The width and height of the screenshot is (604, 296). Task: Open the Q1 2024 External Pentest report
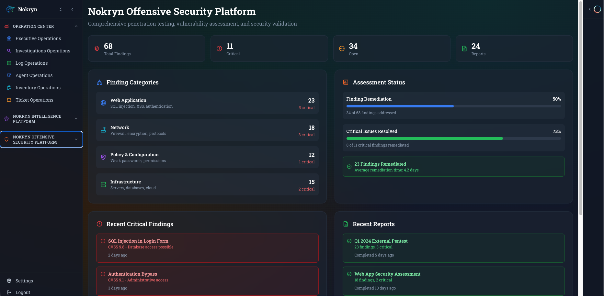pos(453,248)
